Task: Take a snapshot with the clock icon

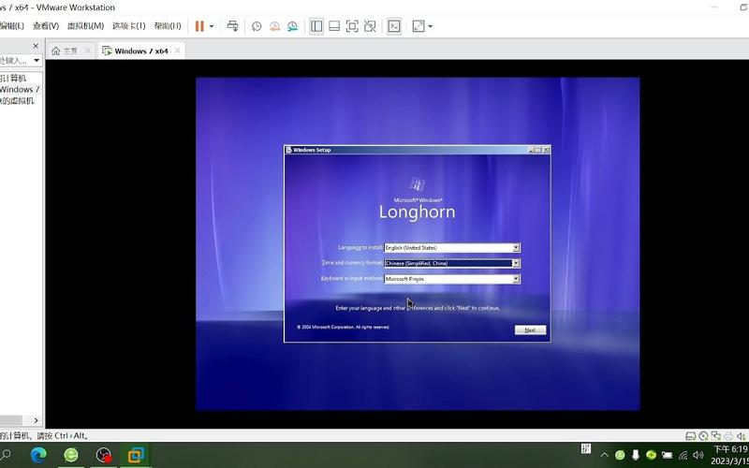Action: point(257,26)
